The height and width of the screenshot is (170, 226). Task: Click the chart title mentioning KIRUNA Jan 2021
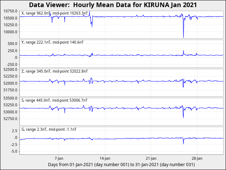pos(113,5)
